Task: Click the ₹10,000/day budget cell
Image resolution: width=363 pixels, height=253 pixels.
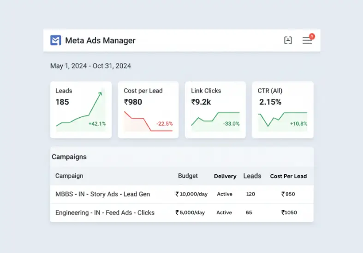Action: tap(191, 194)
